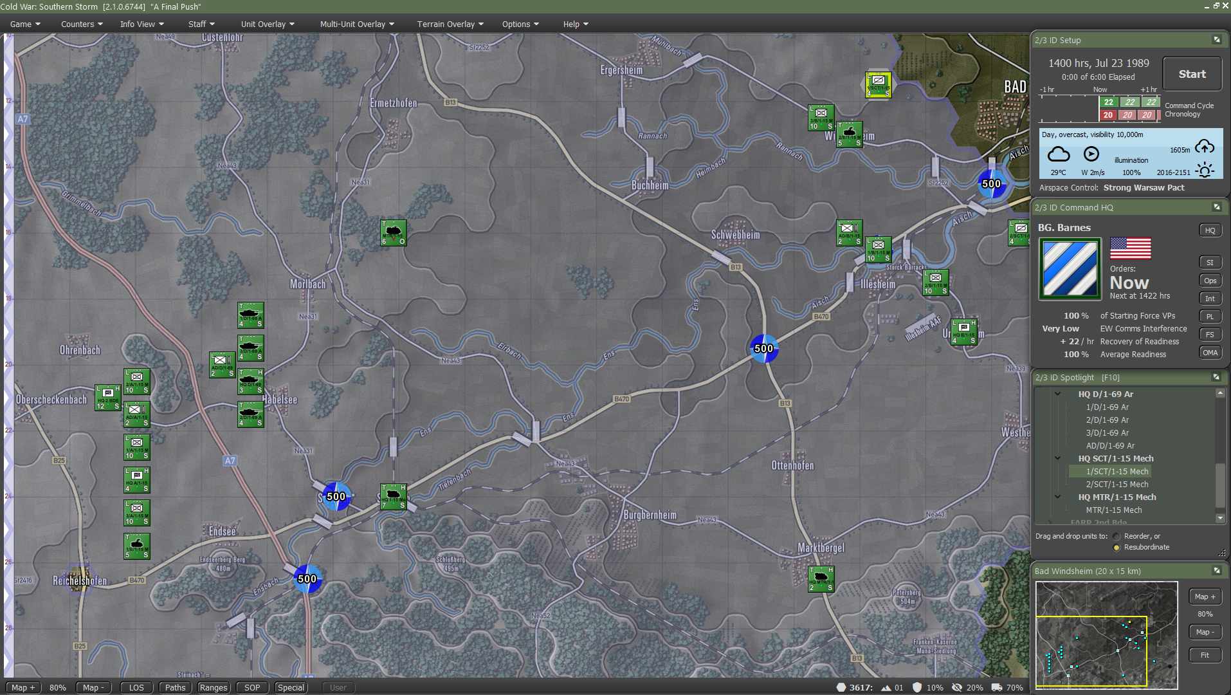
Task: Click the Map + button in bottom bar
Action: (23, 687)
